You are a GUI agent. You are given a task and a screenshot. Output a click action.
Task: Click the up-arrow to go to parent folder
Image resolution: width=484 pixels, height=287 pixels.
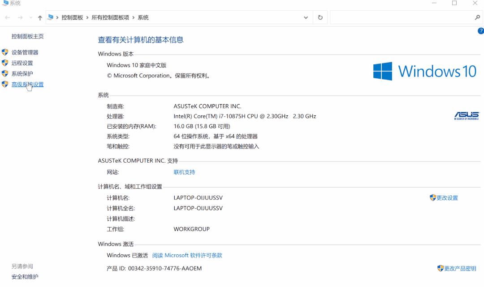click(x=39, y=17)
